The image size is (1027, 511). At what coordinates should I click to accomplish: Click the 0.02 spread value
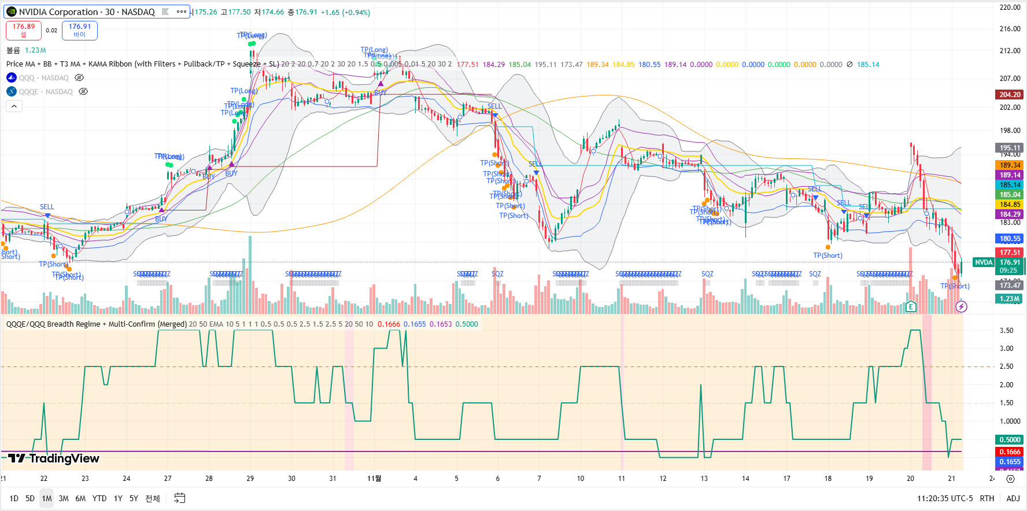51,31
